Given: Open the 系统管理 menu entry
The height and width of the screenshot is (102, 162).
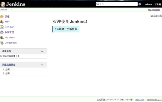Looking at the screenshot, I should 9,32.
